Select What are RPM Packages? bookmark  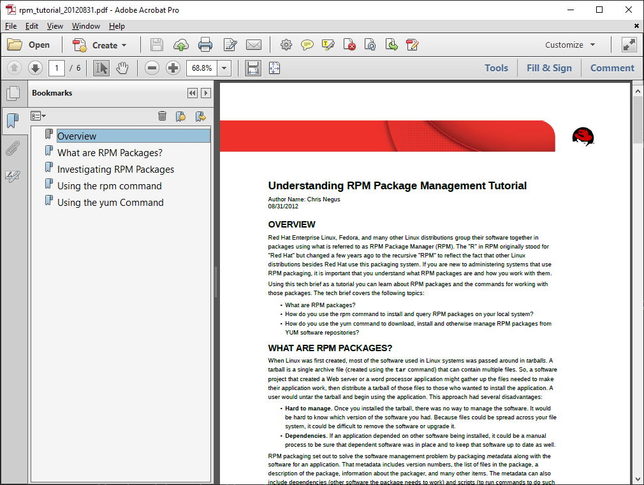(110, 153)
